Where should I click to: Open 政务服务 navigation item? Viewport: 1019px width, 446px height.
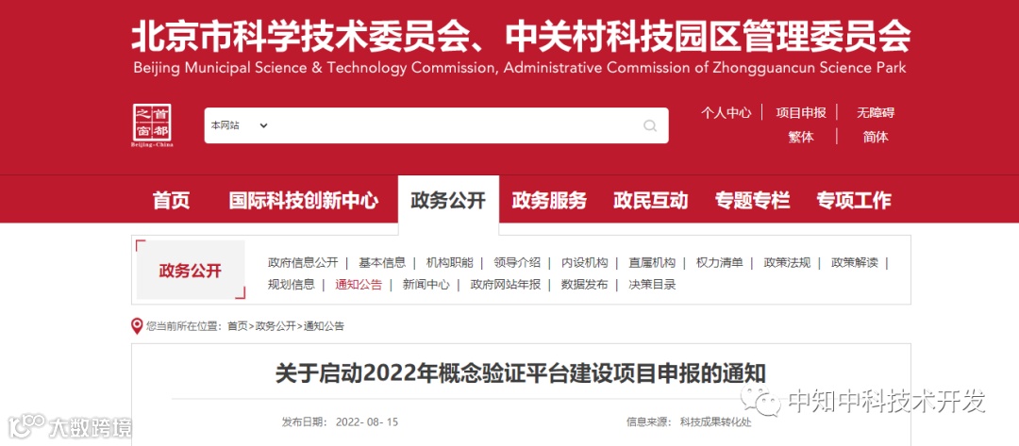[549, 200]
